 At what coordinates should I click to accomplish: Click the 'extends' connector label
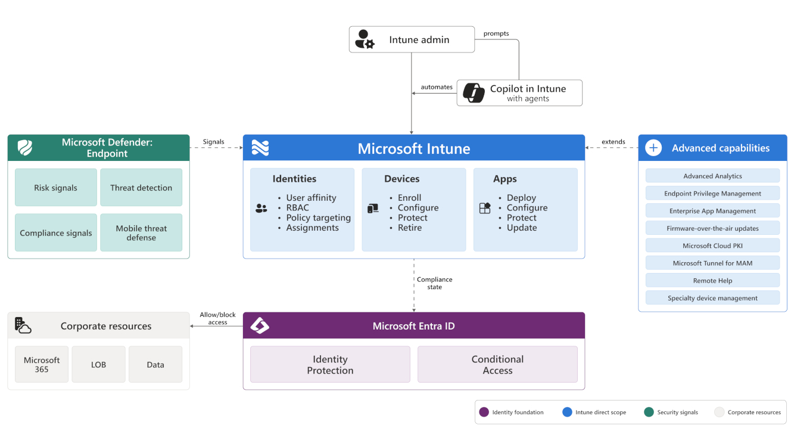614,142
